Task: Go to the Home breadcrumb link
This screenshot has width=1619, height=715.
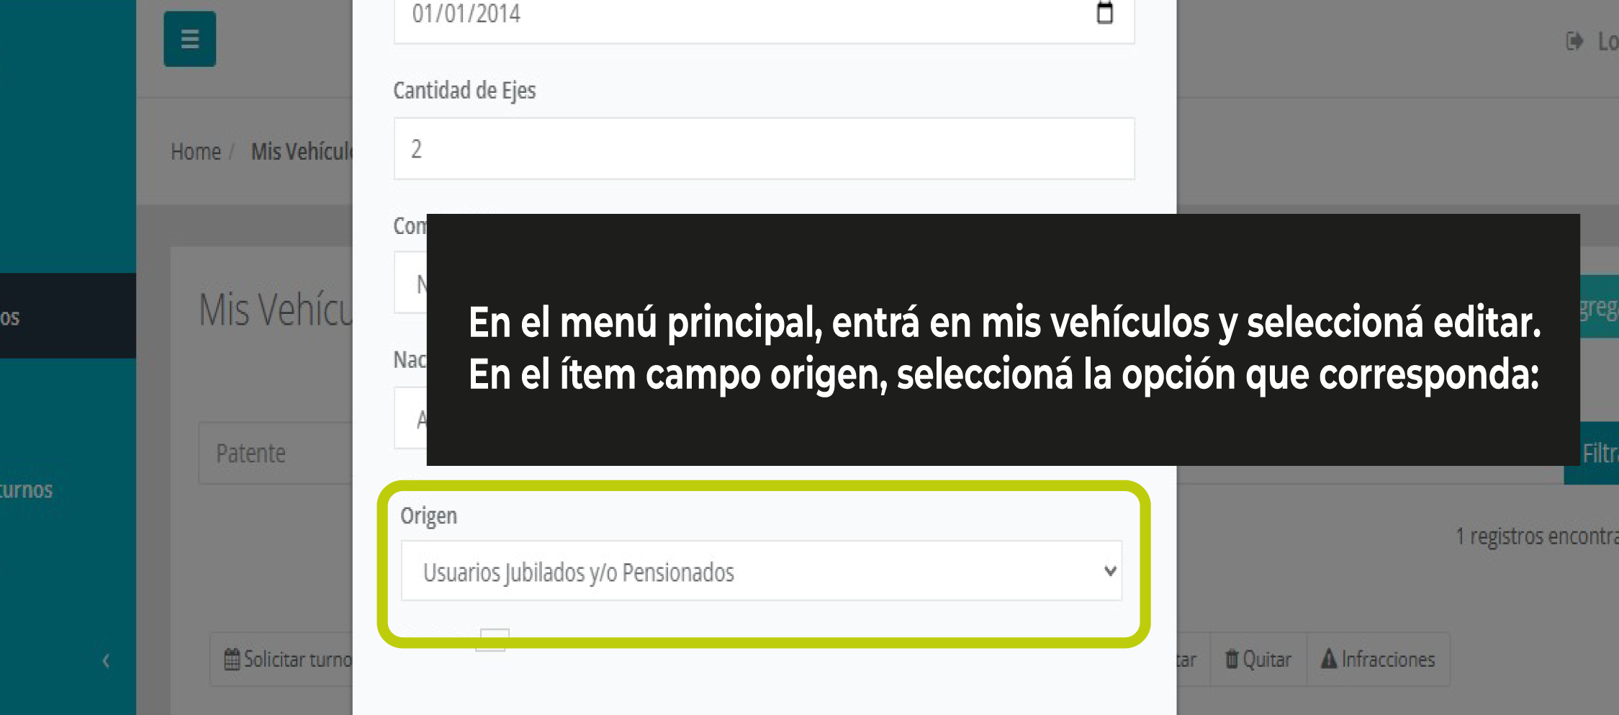Action: pyautogui.click(x=195, y=152)
